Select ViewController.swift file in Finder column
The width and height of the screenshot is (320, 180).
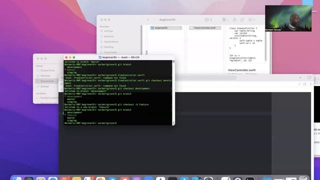tap(205, 28)
